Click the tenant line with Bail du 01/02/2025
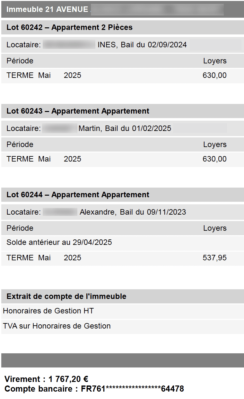This screenshot has height=399, width=244. point(125,128)
